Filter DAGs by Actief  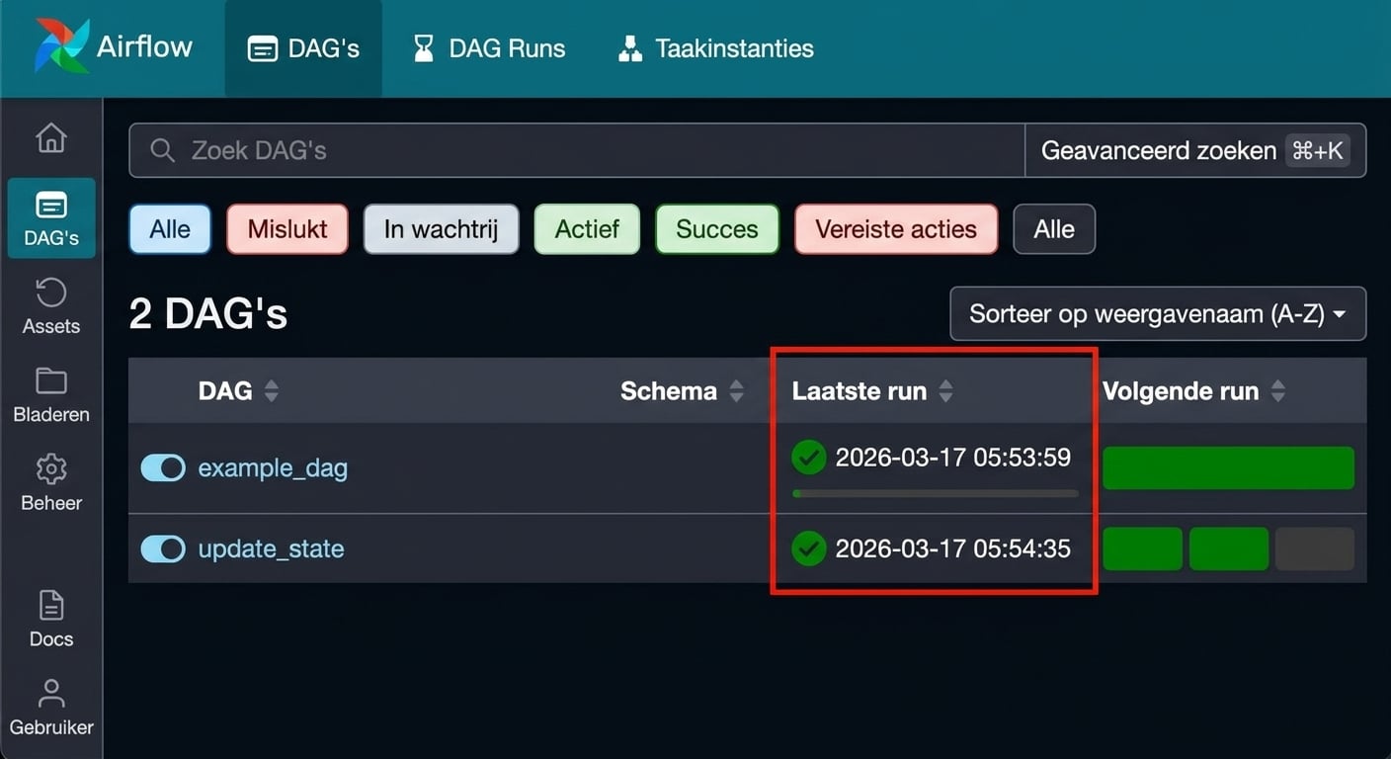pyautogui.click(x=587, y=229)
